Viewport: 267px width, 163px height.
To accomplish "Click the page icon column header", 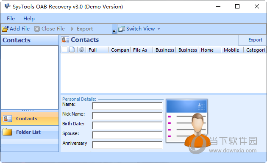I will pyautogui.click(x=72, y=50).
